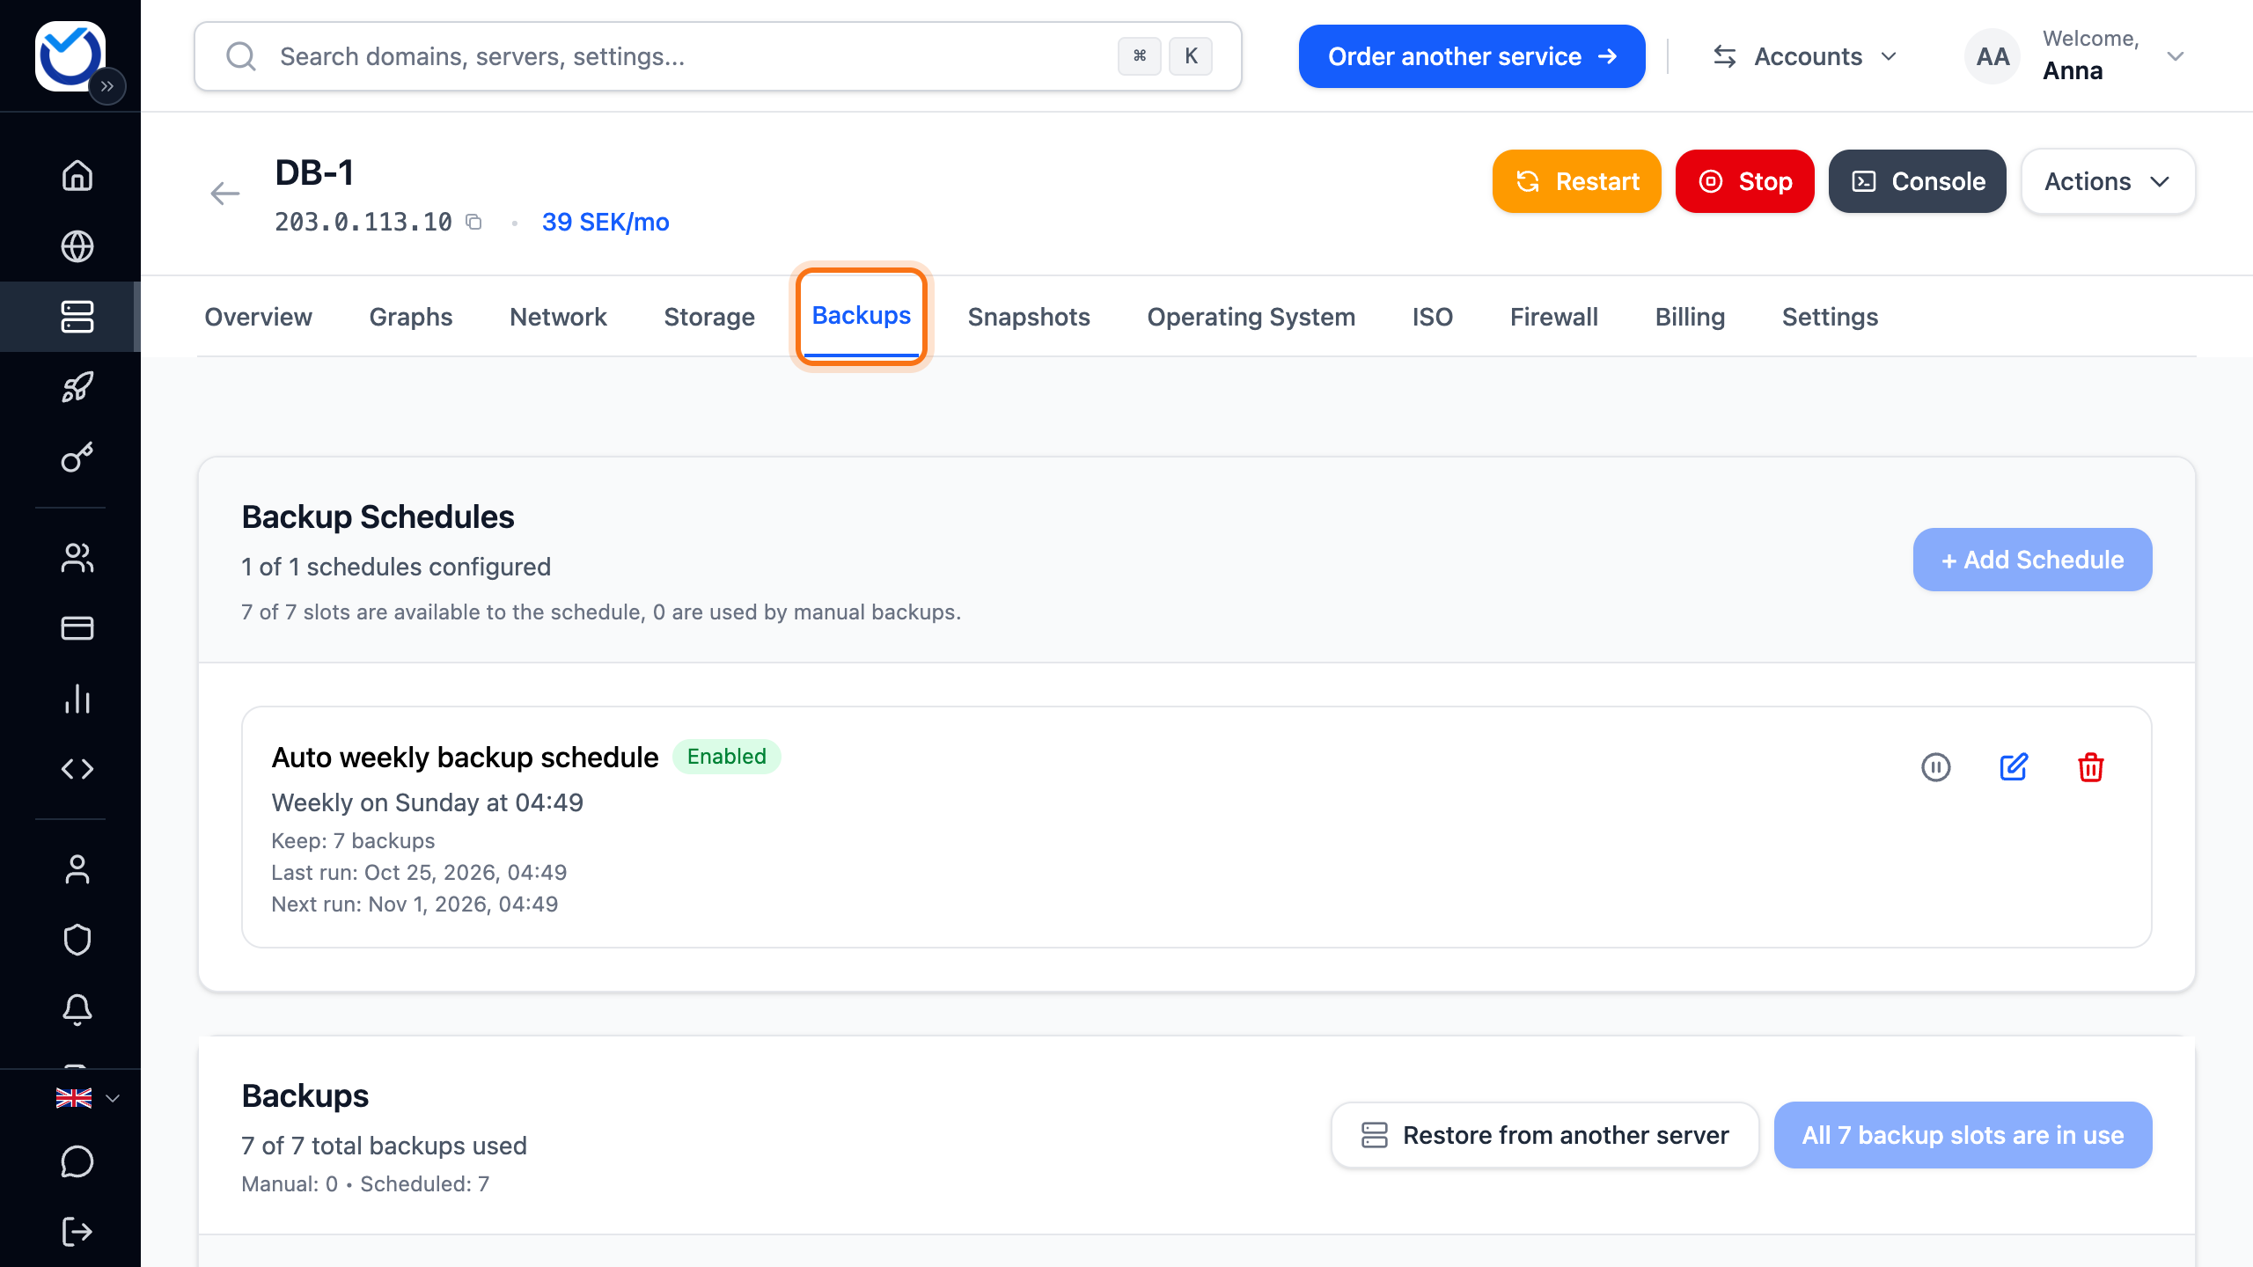Copy the IP address 203.0.113.10

tap(473, 222)
